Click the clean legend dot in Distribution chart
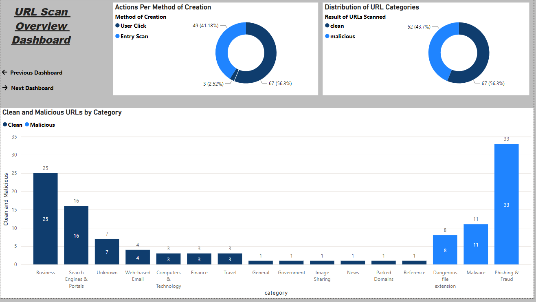The image size is (536, 302). (x=327, y=26)
